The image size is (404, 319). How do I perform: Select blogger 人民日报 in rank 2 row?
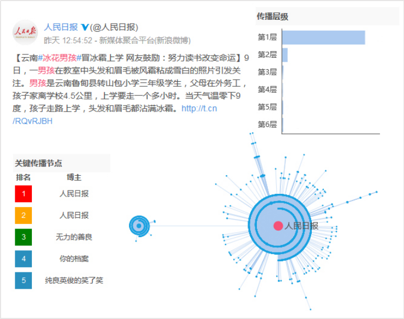[74, 215]
